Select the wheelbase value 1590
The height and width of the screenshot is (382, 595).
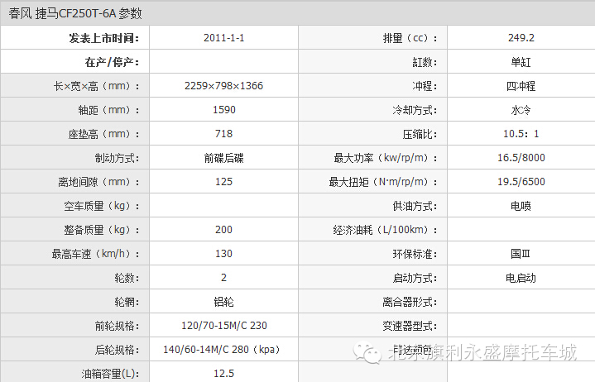pyautogui.click(x=224, y=110)
